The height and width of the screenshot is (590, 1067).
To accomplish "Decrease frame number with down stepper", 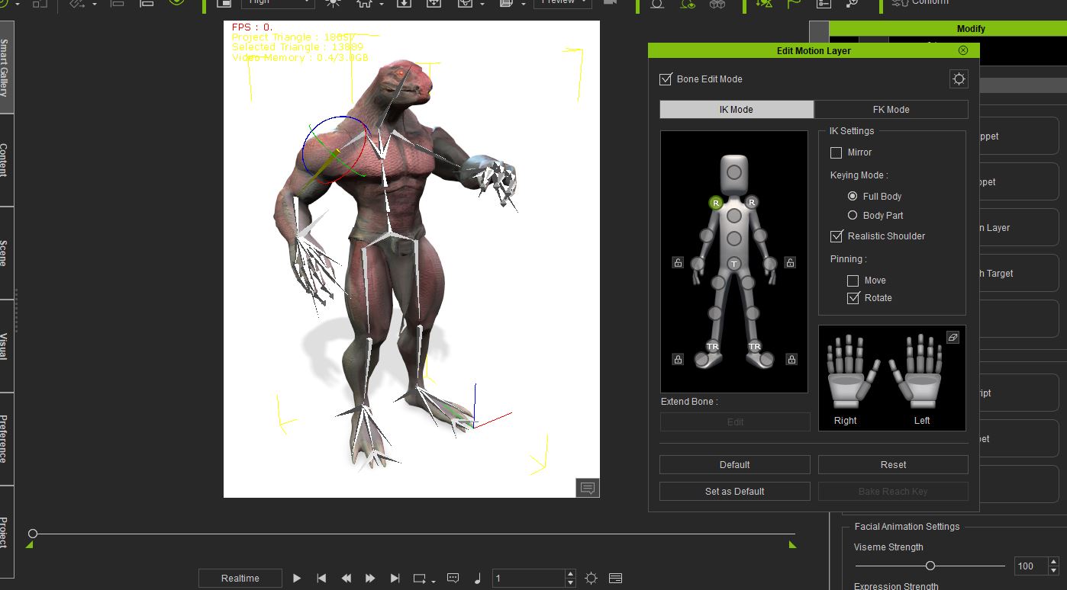I will point(570,583).
